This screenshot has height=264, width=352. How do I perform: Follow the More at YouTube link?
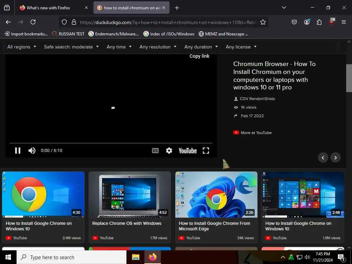tap(253, 133)
